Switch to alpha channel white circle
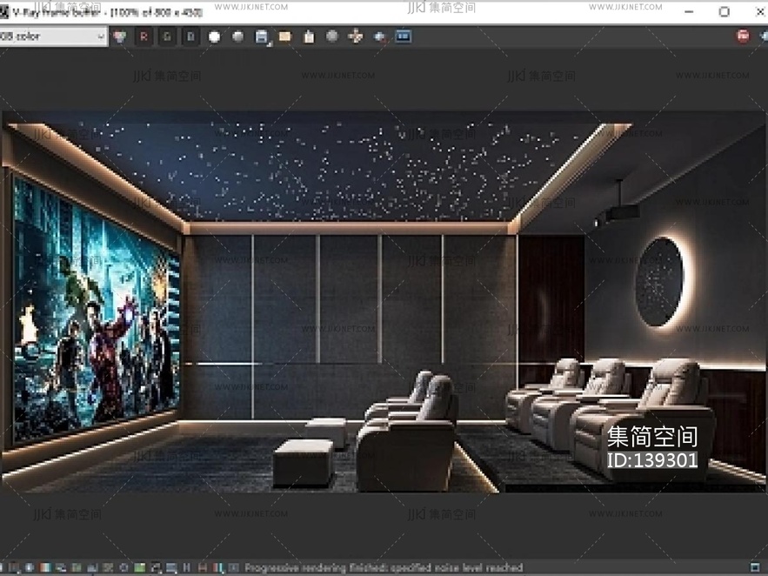Viewport: 768px width, 576px height. pyautogui.click(x=214, y=37)
